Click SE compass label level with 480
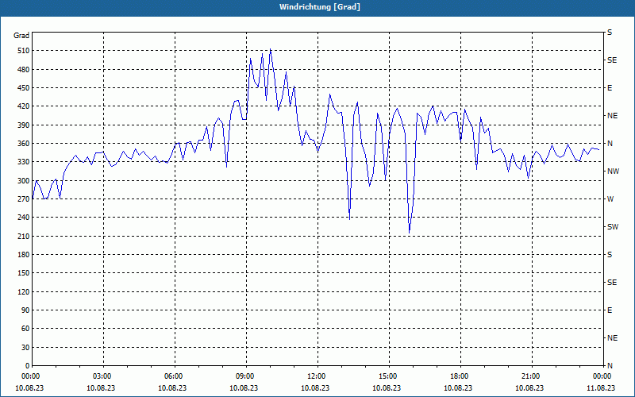This screenshot has height=397, width=635. 612,60
